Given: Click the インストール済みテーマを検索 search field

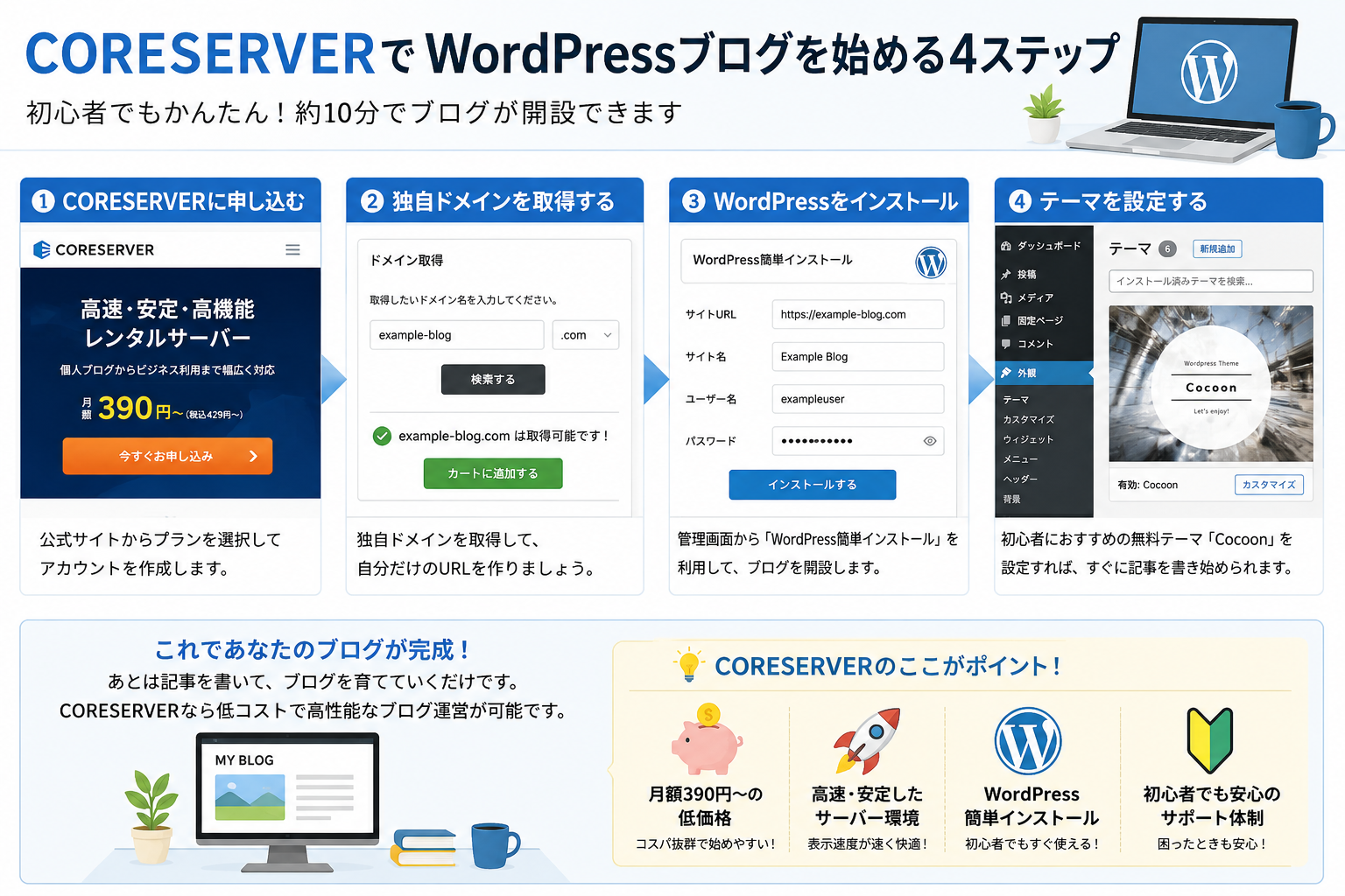Looking at the screenshot, I should click(x=1211, y=281).
